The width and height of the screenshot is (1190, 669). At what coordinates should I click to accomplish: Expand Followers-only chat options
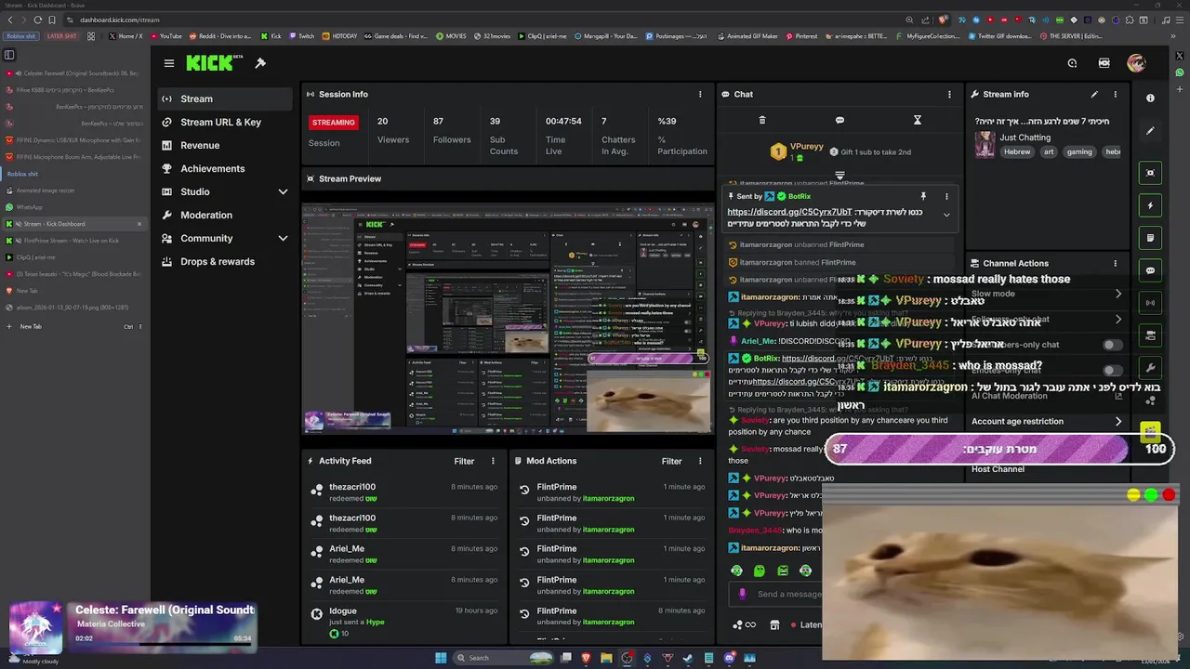(1118, 319)
